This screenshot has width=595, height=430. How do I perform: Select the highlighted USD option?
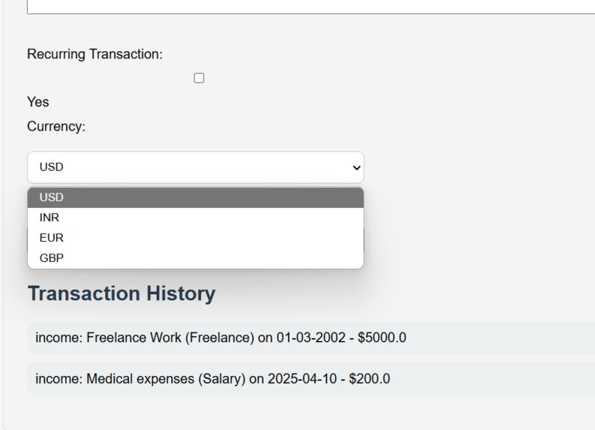point(196,197)
